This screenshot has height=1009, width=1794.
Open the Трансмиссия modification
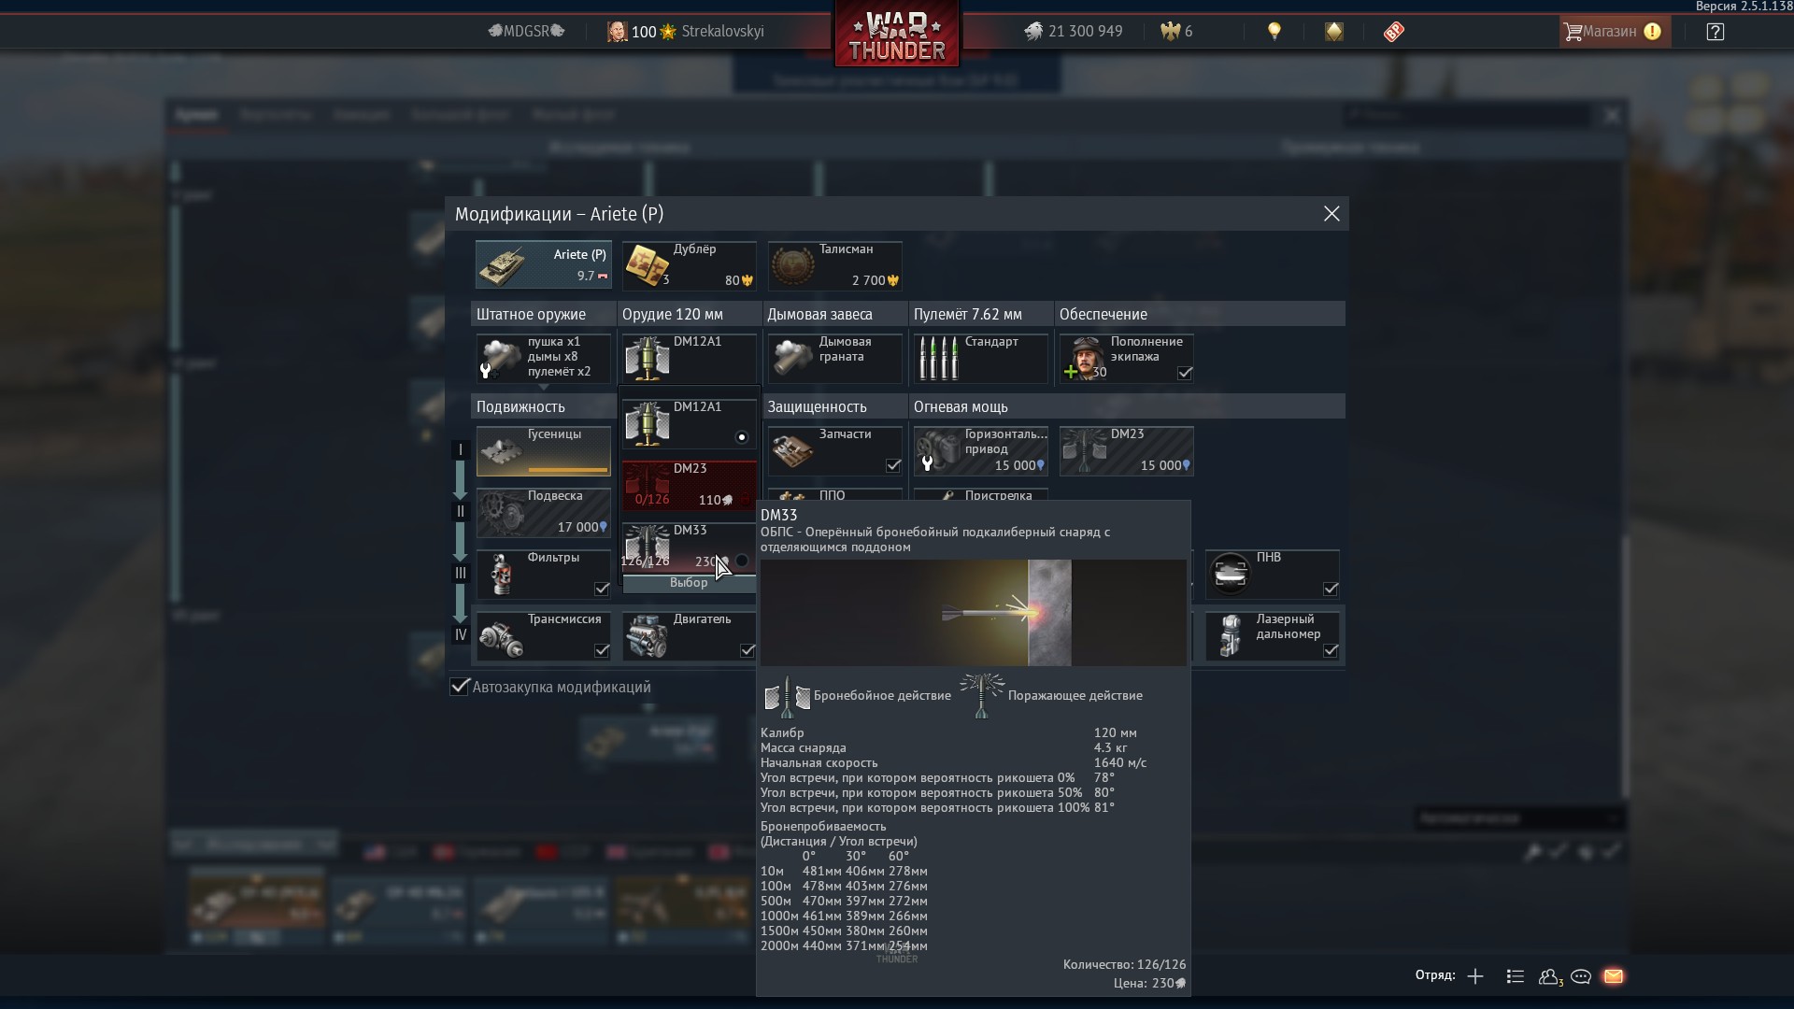click(x=544, y=635)
